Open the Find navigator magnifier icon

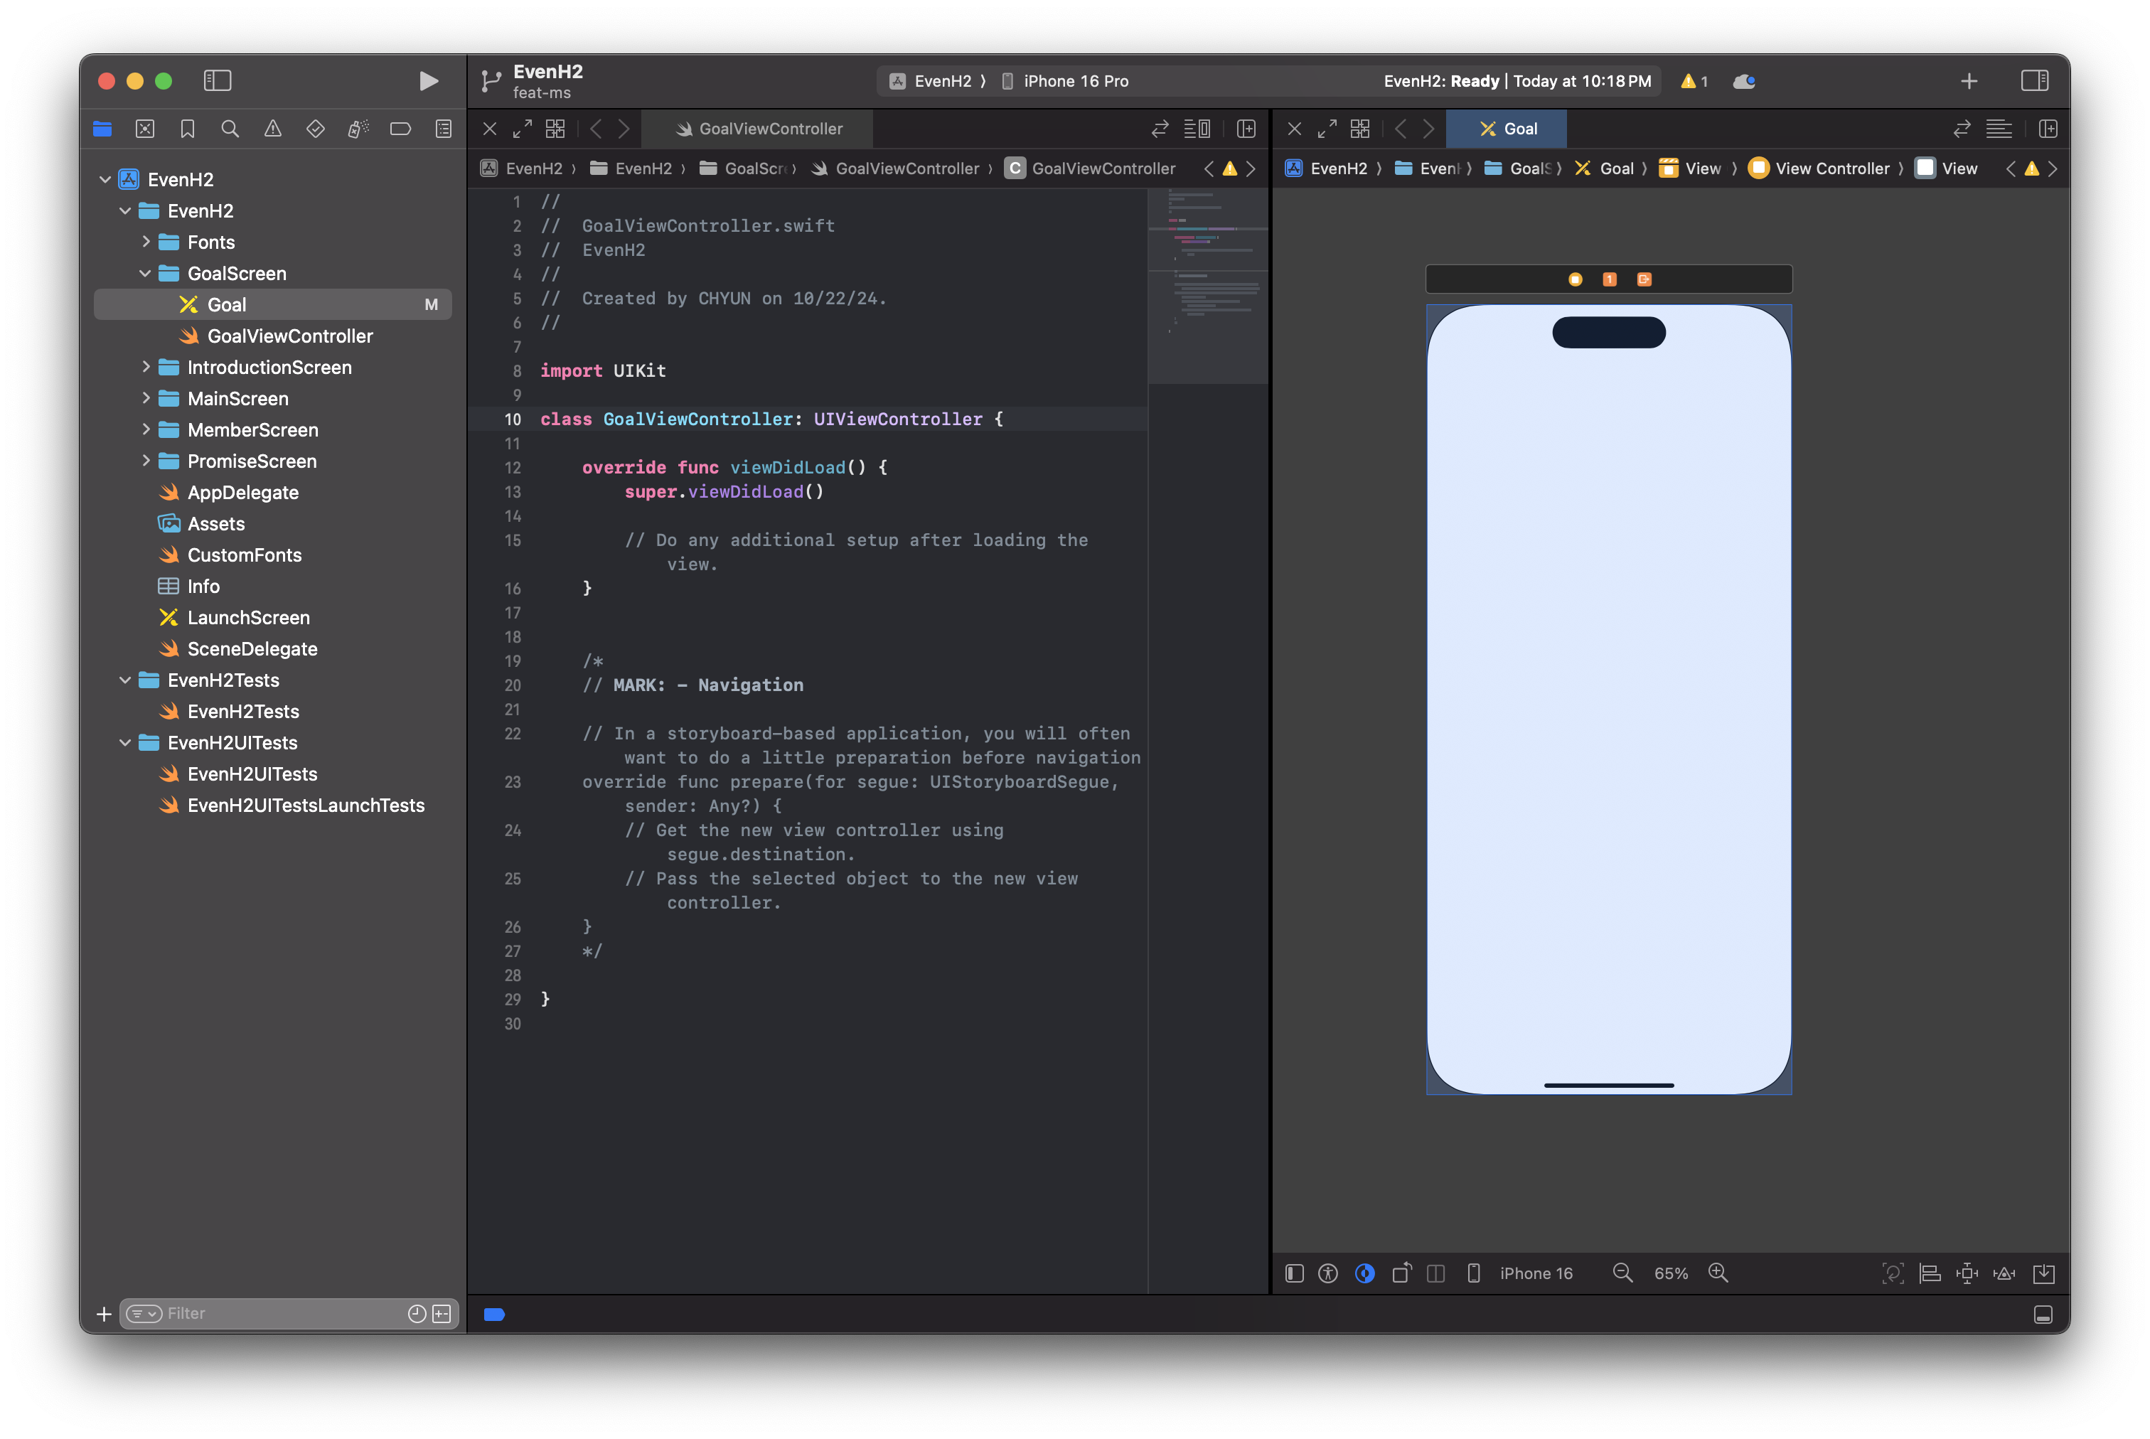(230, 129)
